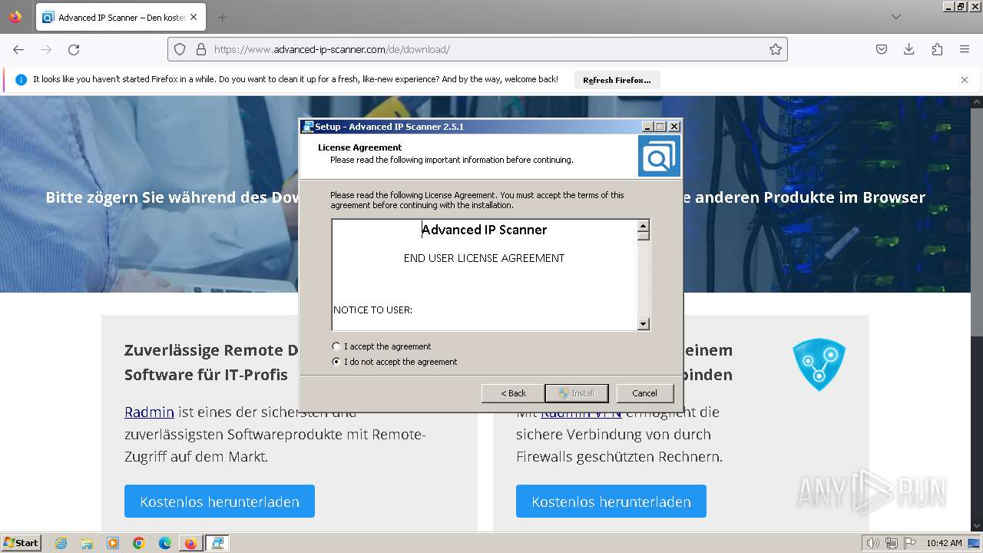
Task: Click the Advanced IP Scanner logo in Setup header
Action: (659, 156)
